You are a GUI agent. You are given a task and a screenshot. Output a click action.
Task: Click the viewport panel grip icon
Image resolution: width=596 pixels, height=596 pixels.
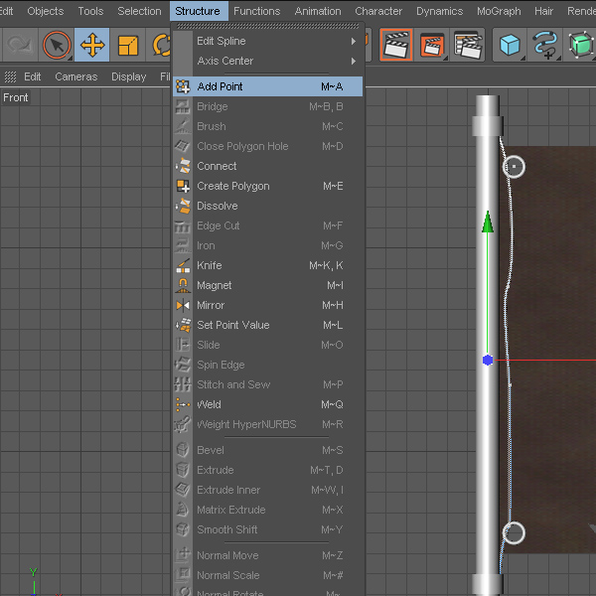coord(10,76)
